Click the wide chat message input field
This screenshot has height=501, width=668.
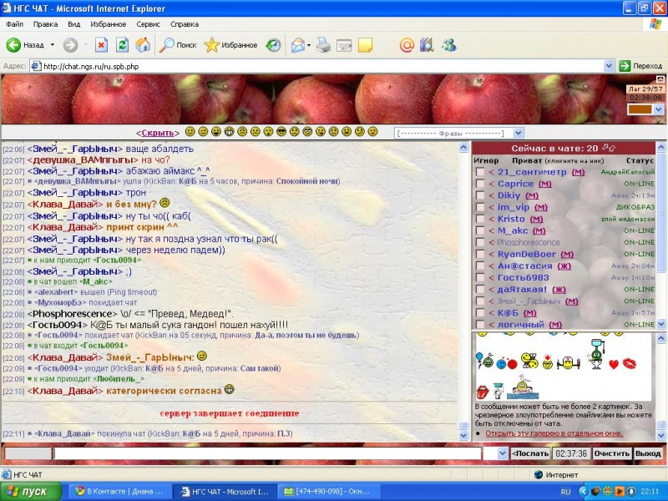267,453
